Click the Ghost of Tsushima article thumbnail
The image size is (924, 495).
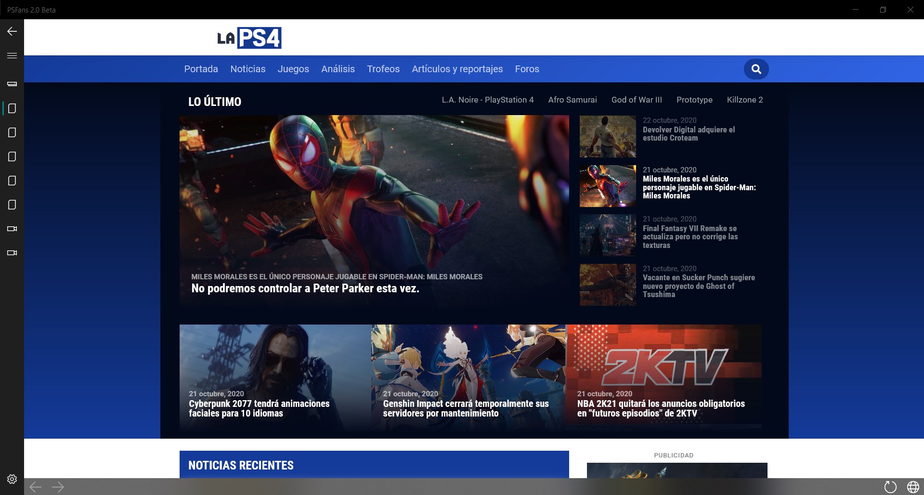point(608,285)
